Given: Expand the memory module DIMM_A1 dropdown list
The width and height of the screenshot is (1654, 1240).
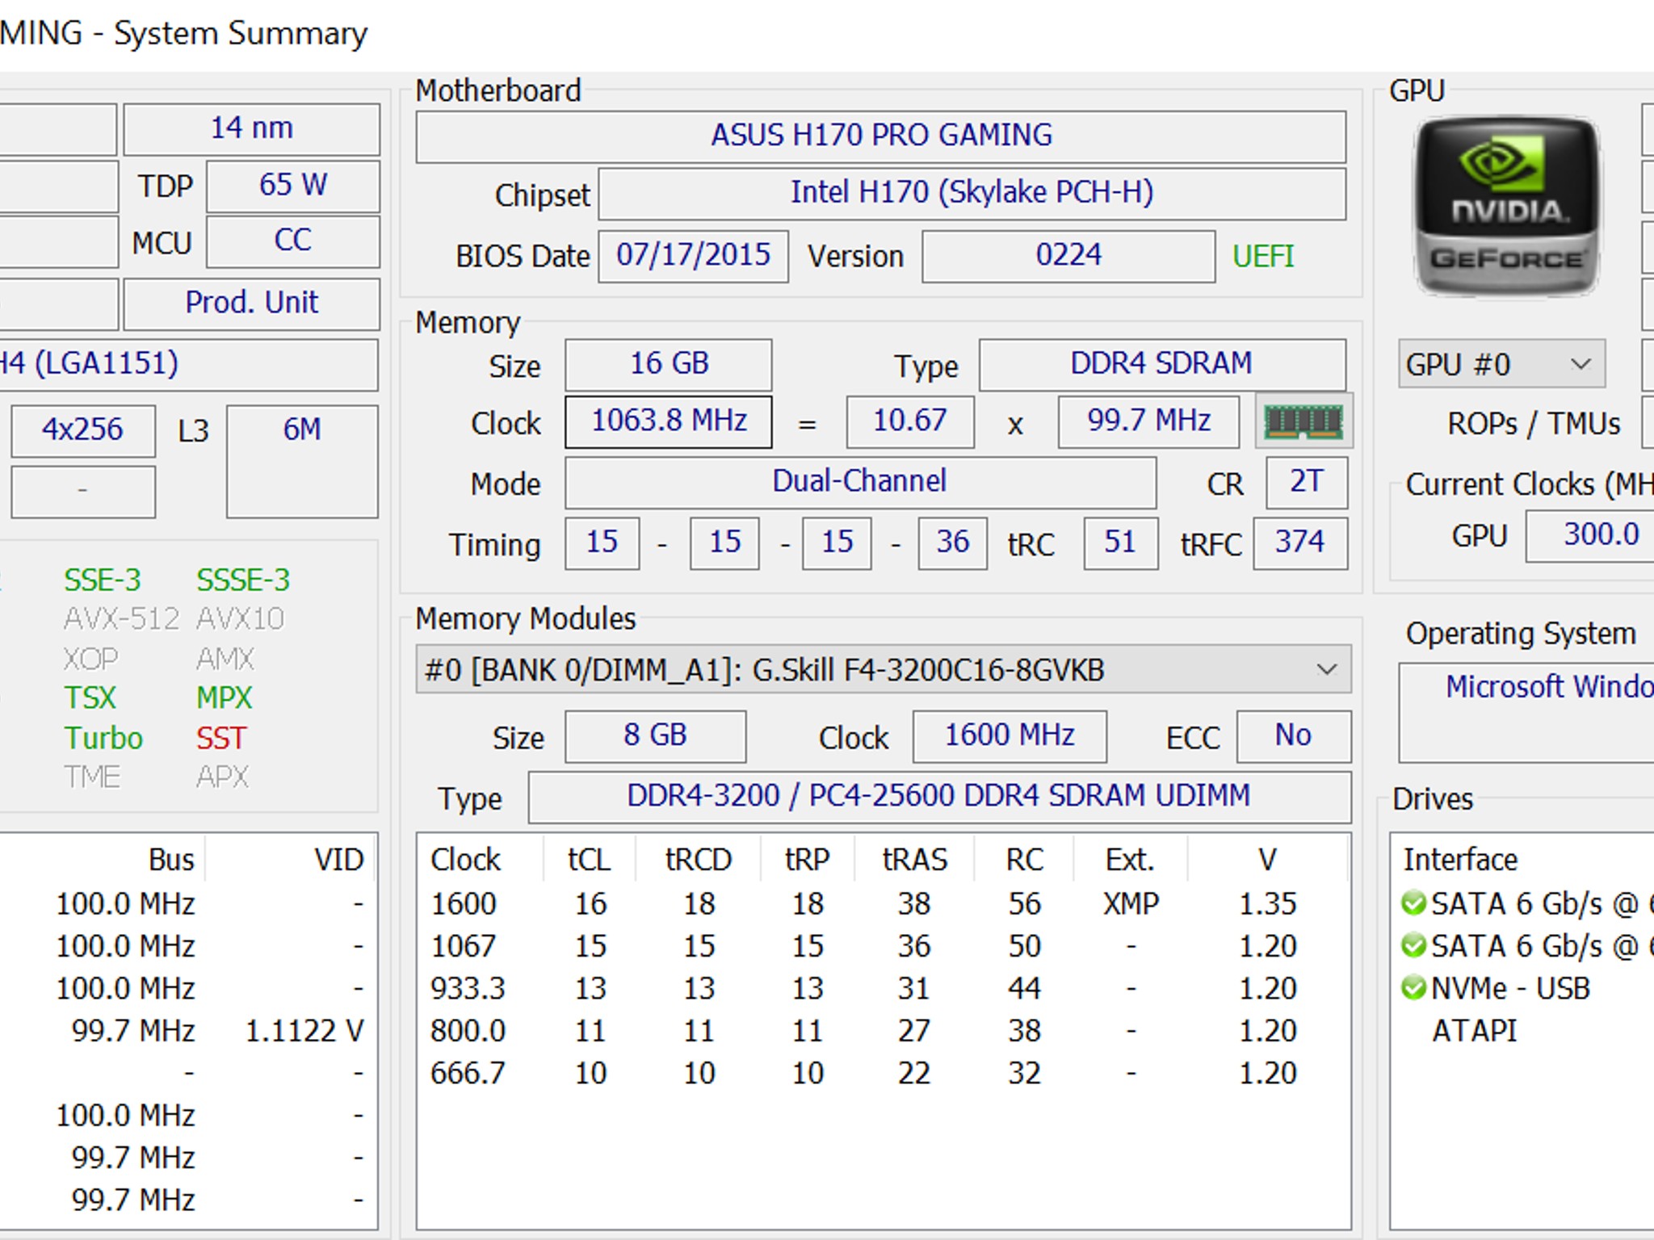Looking at the screenshot, I should (x=883, y=669).
